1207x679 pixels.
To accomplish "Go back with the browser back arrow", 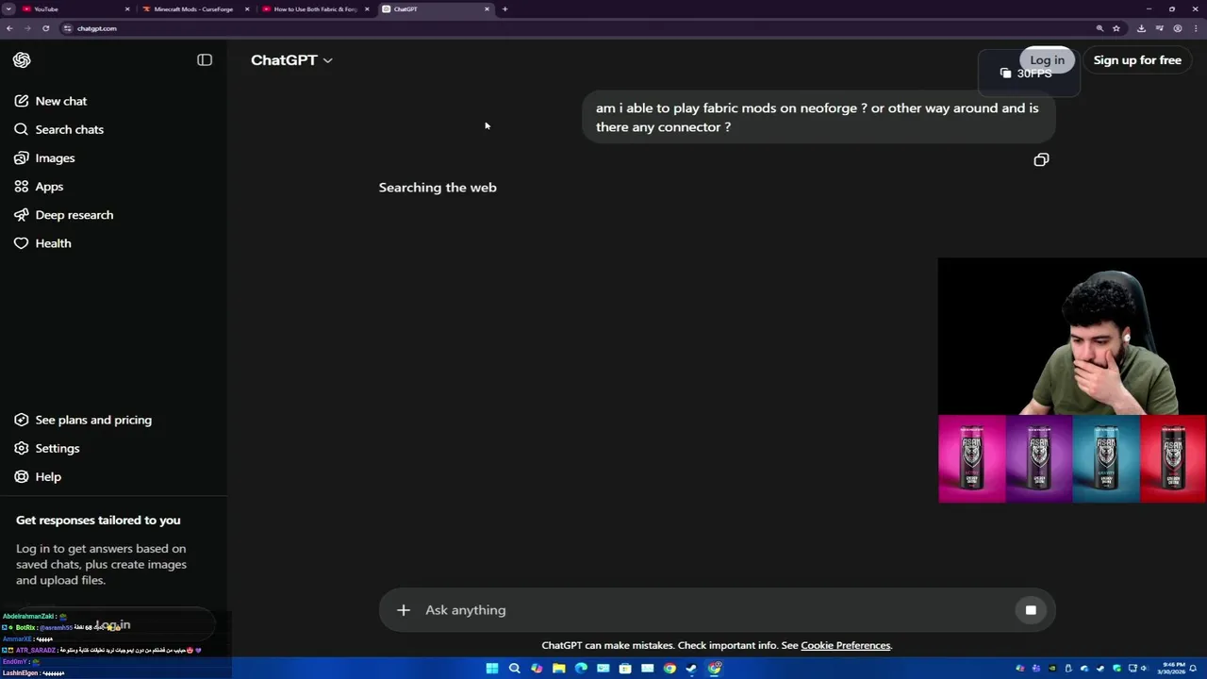I will pos(9,28).
